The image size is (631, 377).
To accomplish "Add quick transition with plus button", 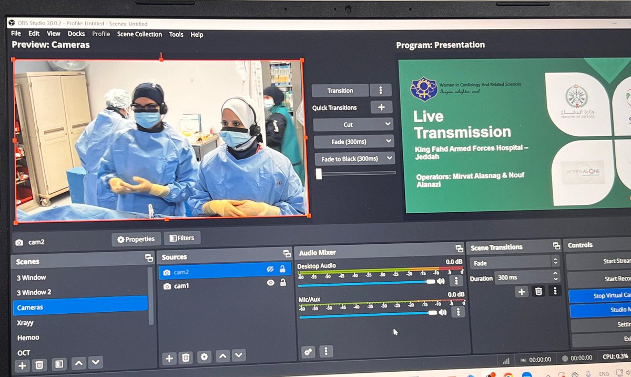I will 381,107.
